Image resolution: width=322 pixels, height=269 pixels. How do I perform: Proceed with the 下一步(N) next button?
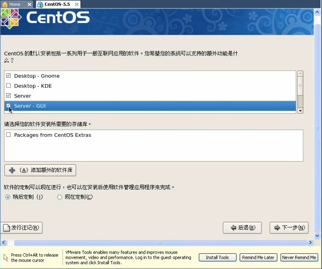tap(289, 228)
